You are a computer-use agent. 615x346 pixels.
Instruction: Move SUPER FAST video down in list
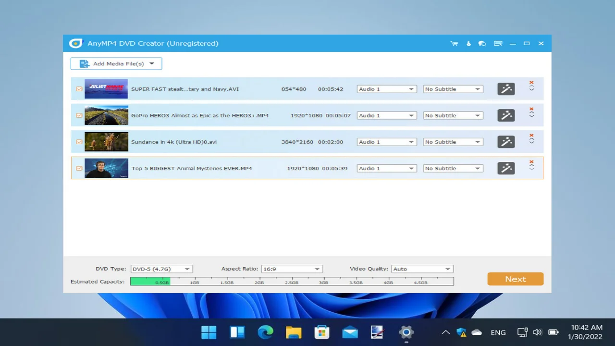[x=531, y=90]
